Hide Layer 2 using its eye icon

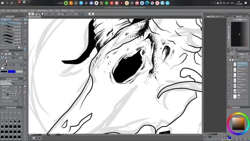tap(229, 86)
